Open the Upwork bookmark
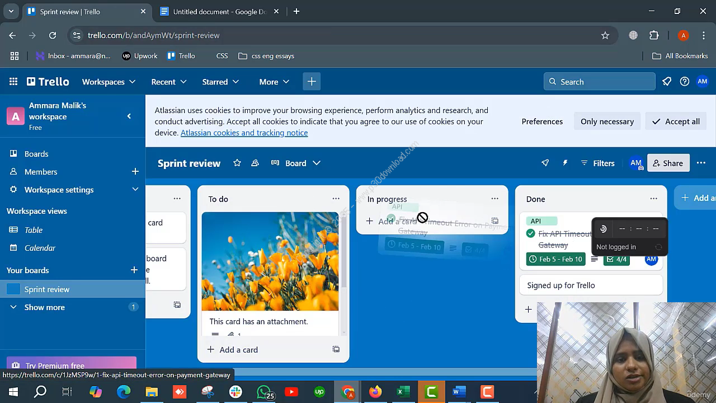 pyautogui.click(x=140, y=56)
